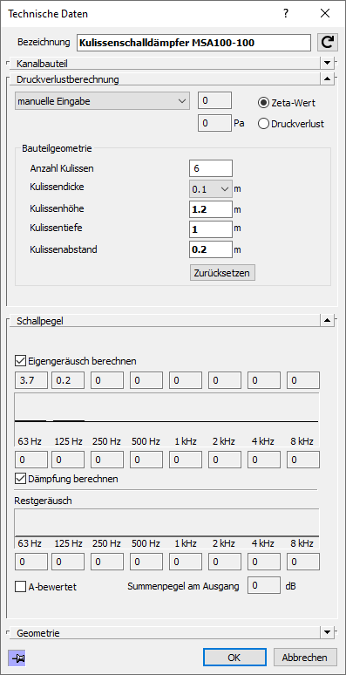Image resolution: width=346 pixels, height=675 pixels.
Task: Open the Kulissendicke dropdown
Action: (x=211, y=189)
